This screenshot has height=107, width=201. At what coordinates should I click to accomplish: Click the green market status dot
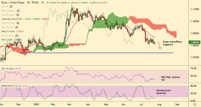(x=43, y=3)
